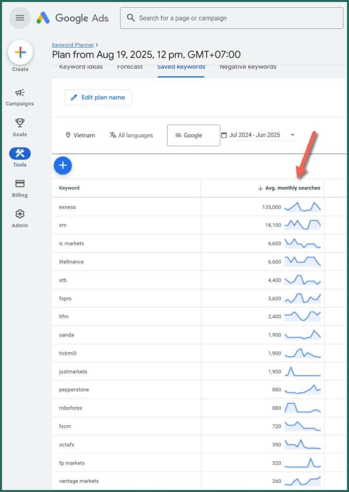This screenshot has height=492, width=349.
Task: Click the pepperstone keyword
Action: coord(74,389)
